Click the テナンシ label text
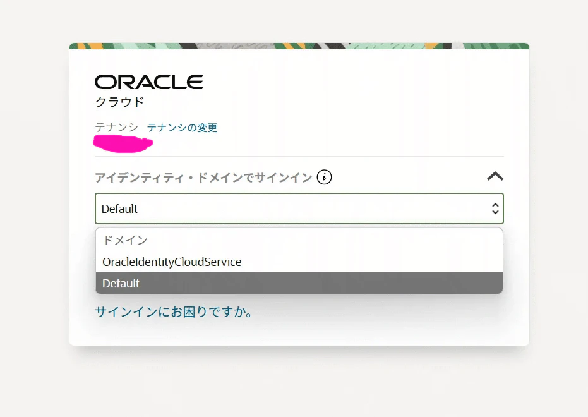 point(116,128)
